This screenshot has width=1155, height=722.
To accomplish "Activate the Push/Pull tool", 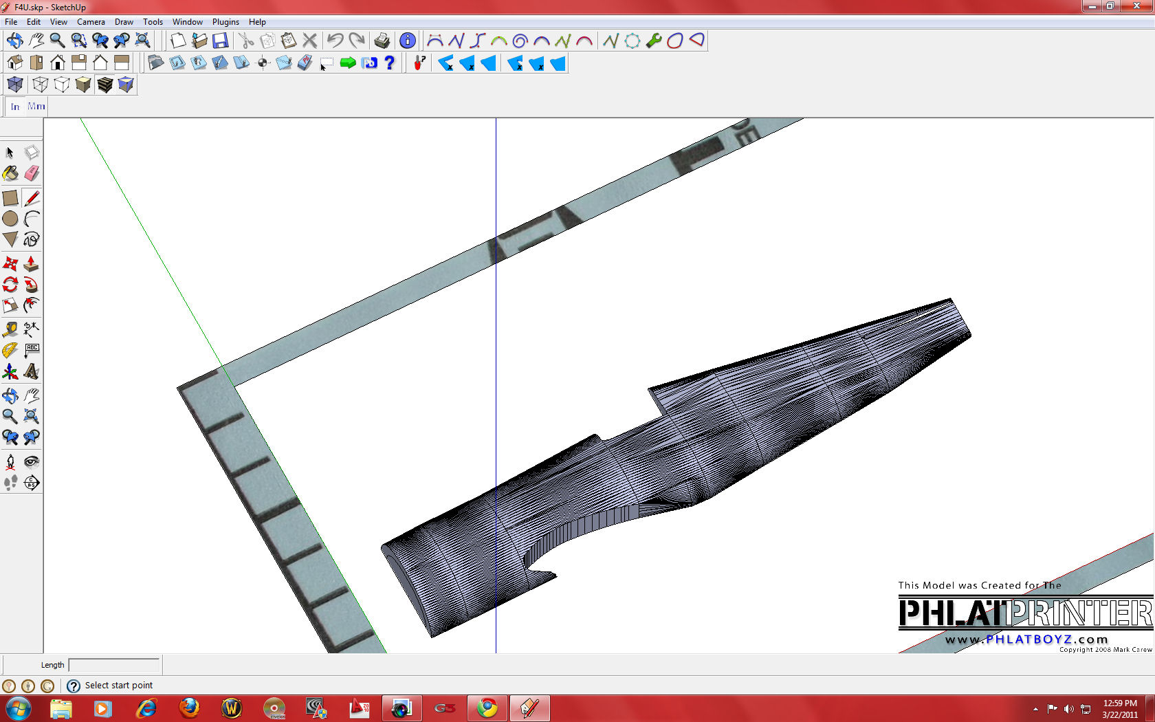I will click(32, 264).
